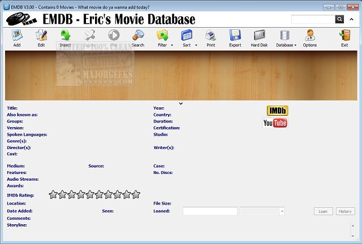The width and height of the screenshot is (362, 244).
Task: Open the Database dropdown menu
Action: pyautogui.click(x=286, y=38)
